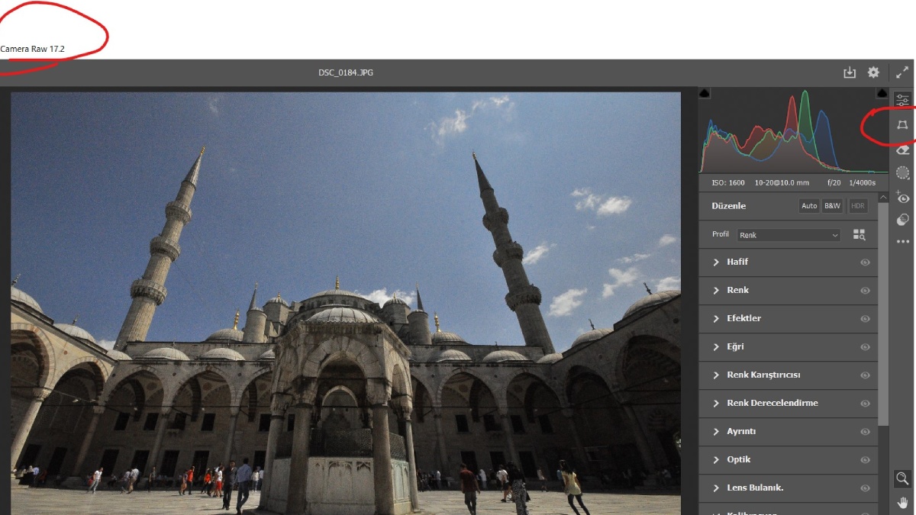Open the Masking tool

point(902,173)
